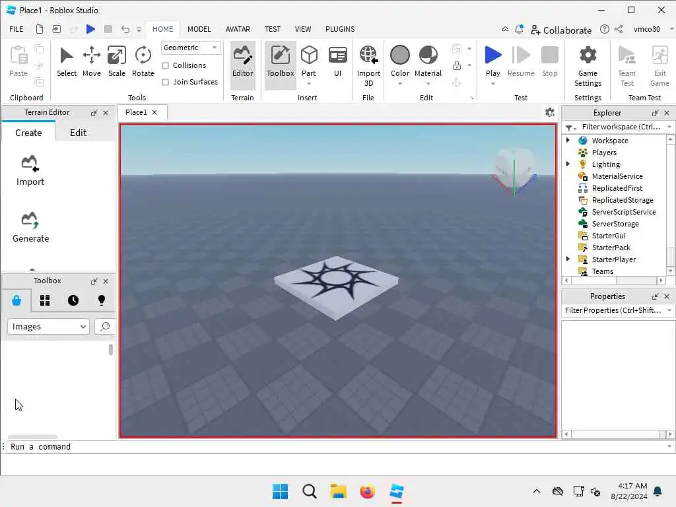Click the Toolbox search magnifier button

tap(105, 326)
